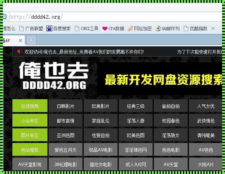Image resolution: width=225 pixels, height=174 pixels.
Task: Click the 俺也去 DDDD42.ORG site logo
Action: click(x=54, y=76)
